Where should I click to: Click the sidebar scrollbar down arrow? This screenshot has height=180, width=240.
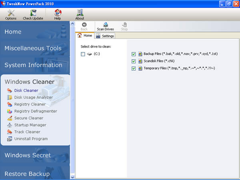(72, 177)
